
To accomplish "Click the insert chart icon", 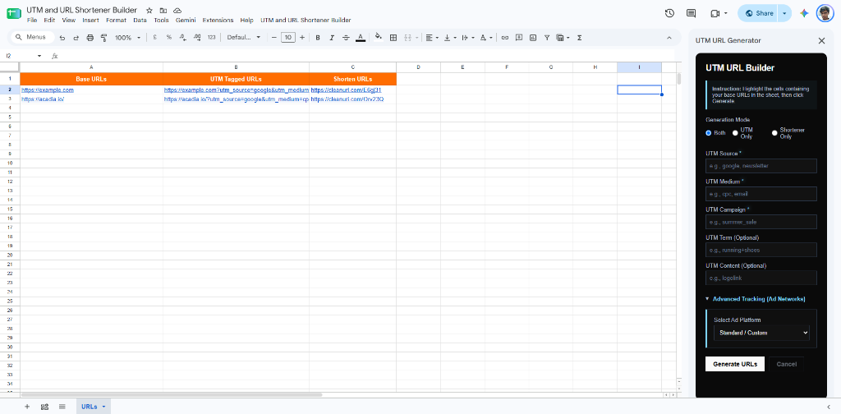I will [x=532, y=38].
